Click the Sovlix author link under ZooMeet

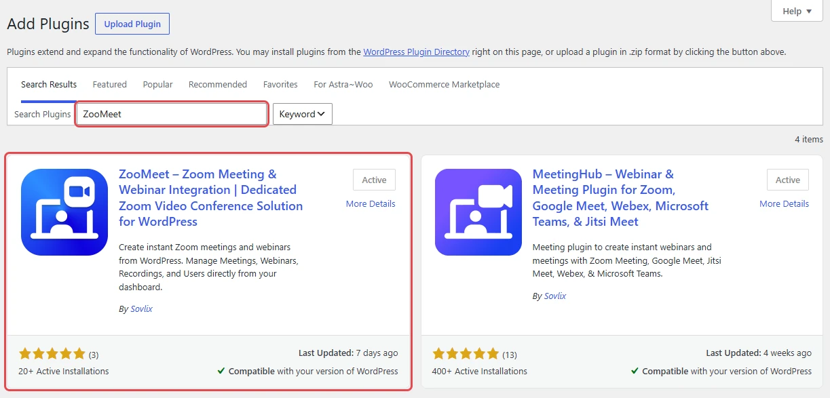pyautogui.click(x=142, y=309)
